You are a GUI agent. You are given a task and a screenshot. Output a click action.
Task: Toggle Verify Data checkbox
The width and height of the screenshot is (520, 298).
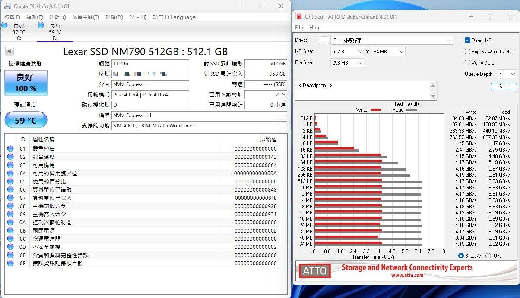click(467, 63)
